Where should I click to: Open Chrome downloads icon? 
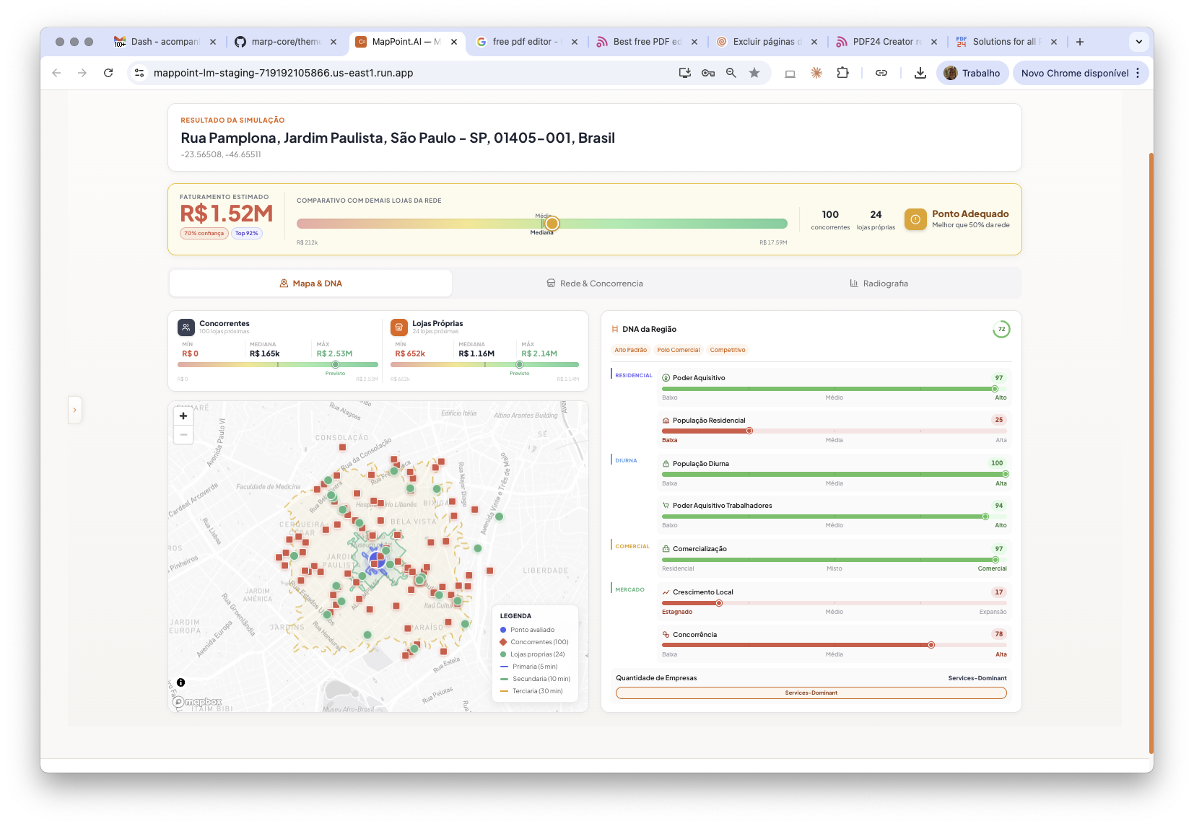tap(920, 73)
